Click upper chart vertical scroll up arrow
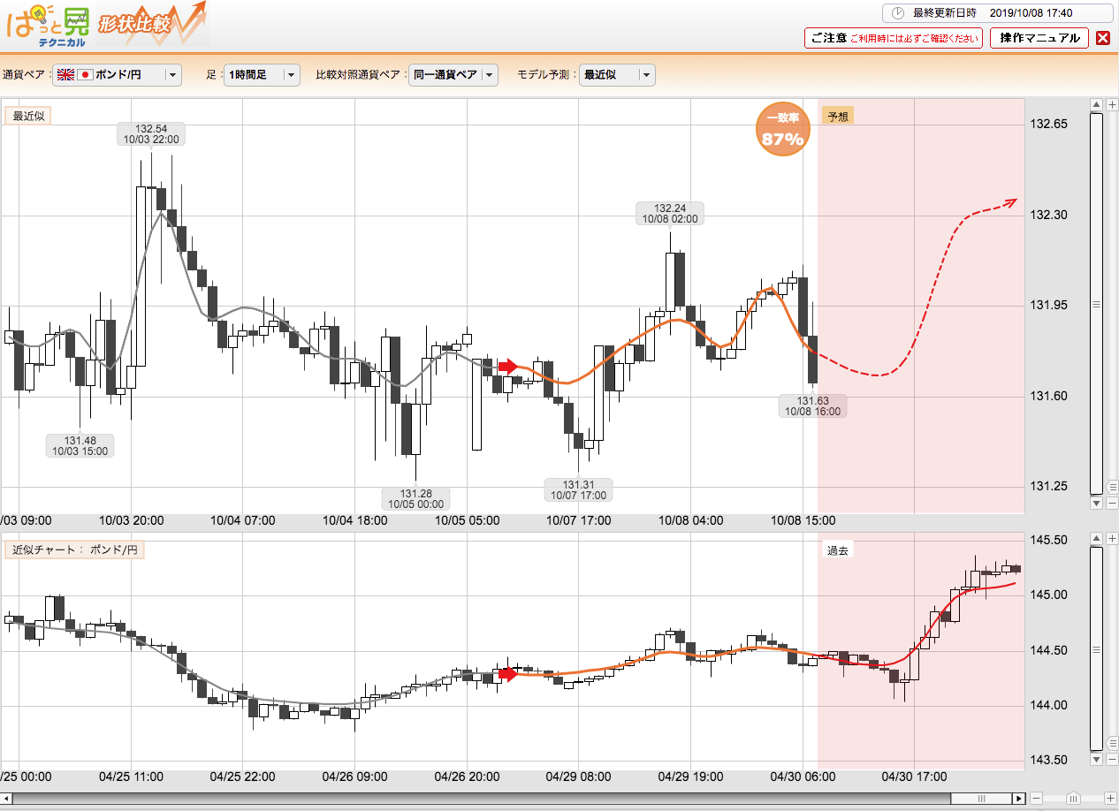 pos(1096,105)
